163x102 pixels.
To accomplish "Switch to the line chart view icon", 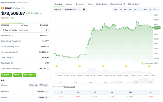I will [x=80, y=9].
